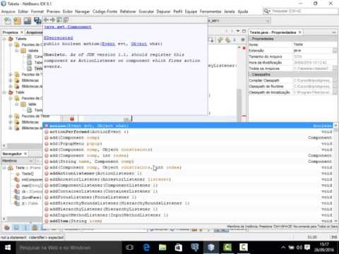Viewport: 339px width, 254px height.
Task: Click the Object link in Javadoc signature
Action: click(x=138, y=44)
